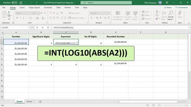
Task: Click the Page Break Preview status icon
Action: click(159, 105)
